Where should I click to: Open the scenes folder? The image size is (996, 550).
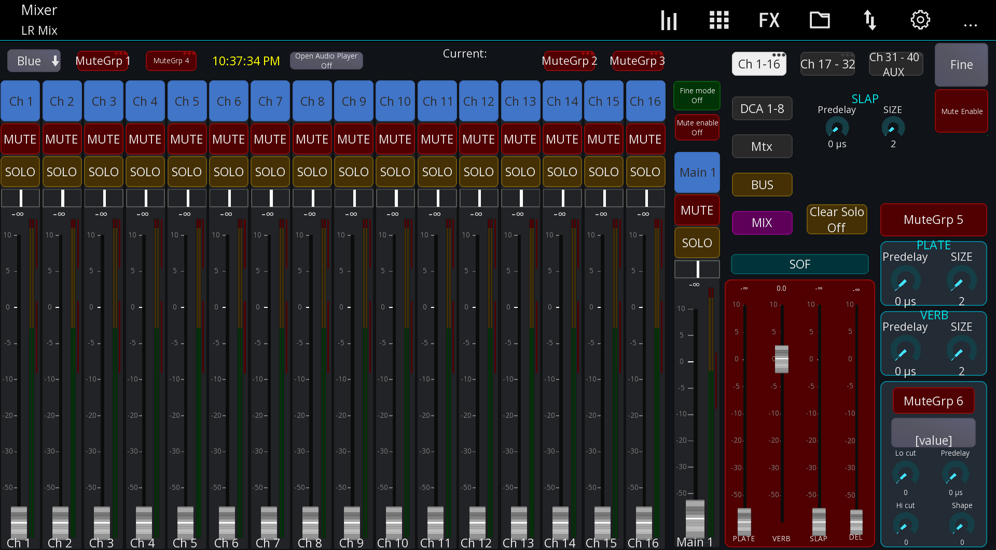pyautogui.click(x=819, y=20)
